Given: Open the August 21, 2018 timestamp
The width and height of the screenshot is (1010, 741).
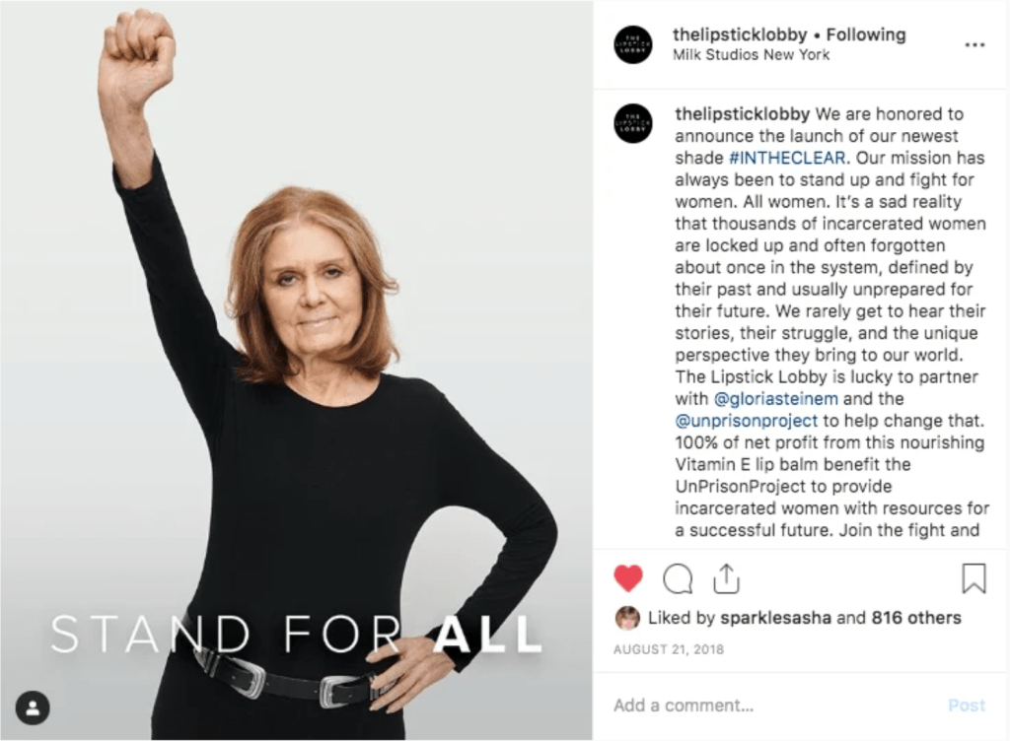Looking at the screenshot, I should click(669, 649).
